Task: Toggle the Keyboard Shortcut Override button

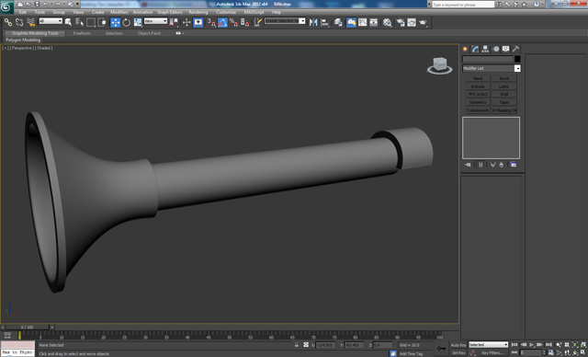Action: pyautogui.click(x=198, y=22)
